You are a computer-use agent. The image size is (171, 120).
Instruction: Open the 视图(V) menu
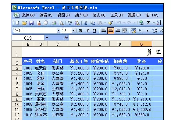[64, 15]
